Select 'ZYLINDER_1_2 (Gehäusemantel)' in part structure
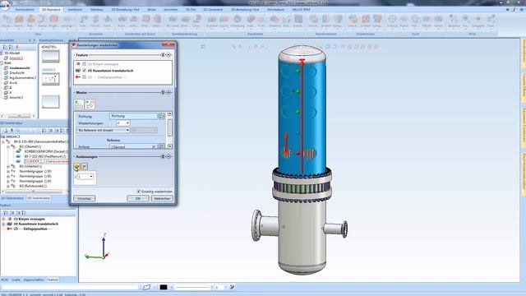 click(46, 161)
